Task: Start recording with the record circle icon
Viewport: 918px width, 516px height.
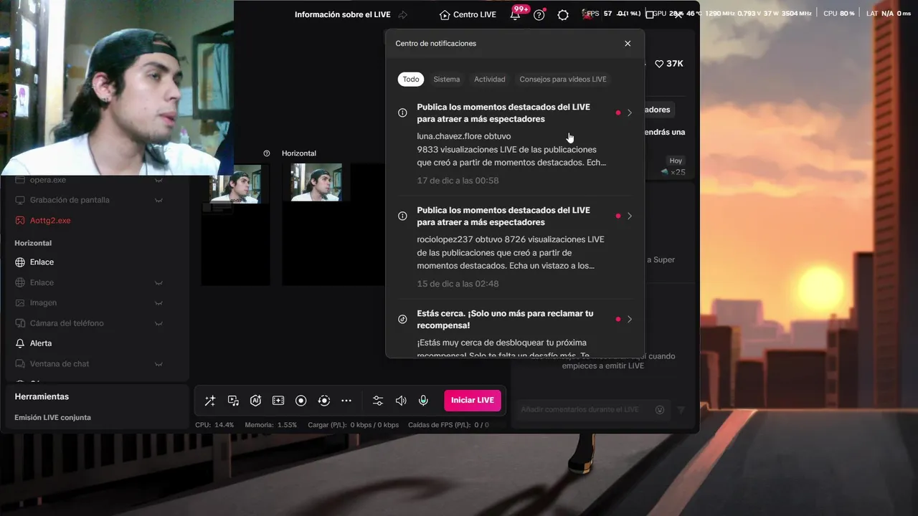Action: [301, 401]
